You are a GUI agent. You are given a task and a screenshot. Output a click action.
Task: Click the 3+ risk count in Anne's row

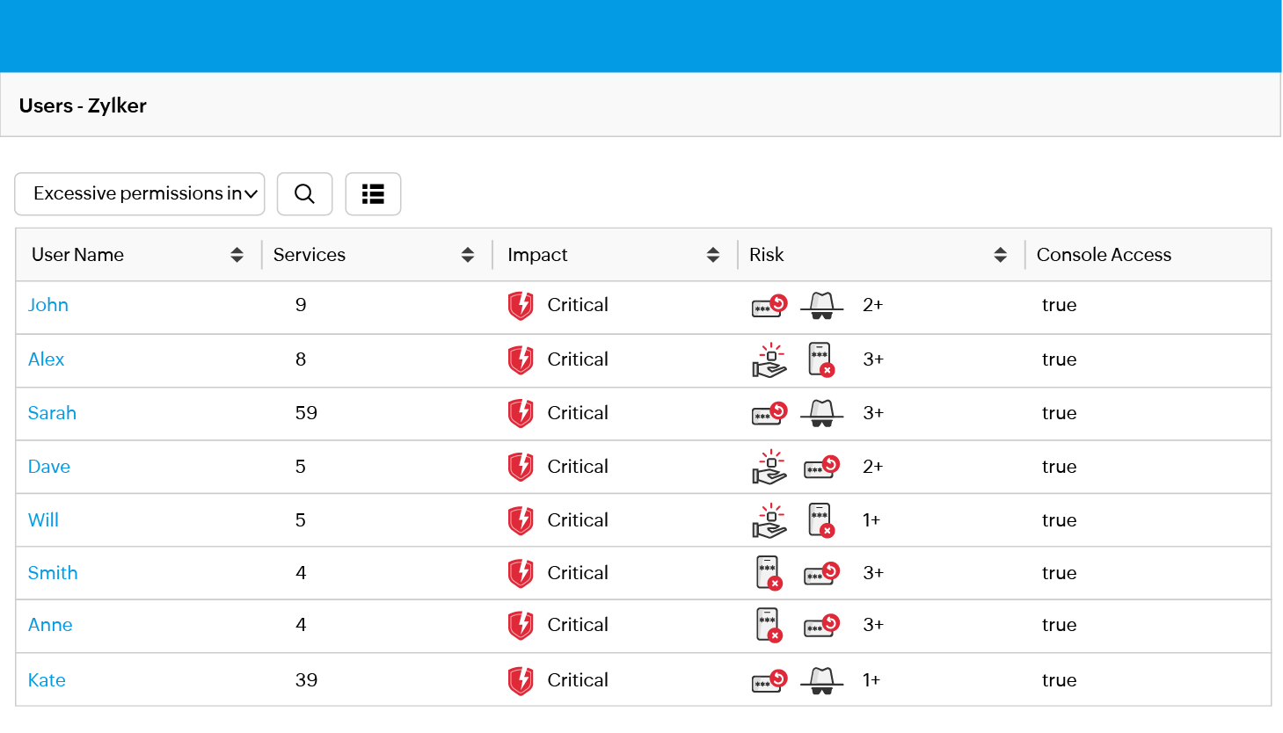tap(871, 626)
